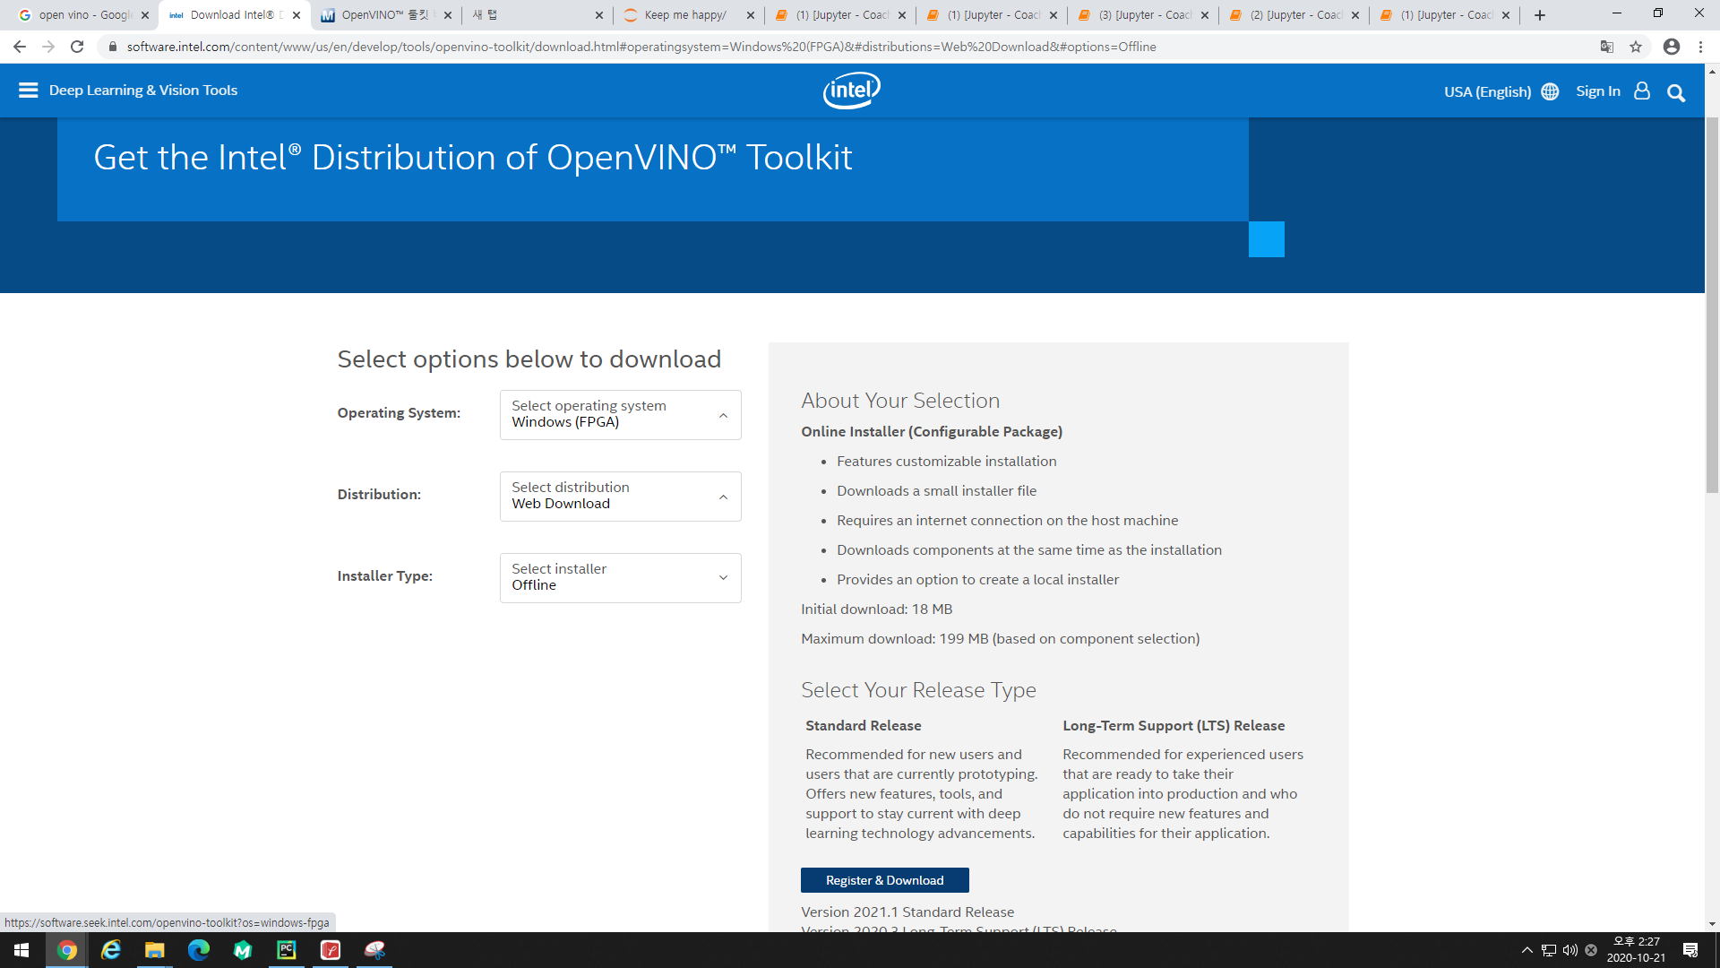This screenshot has height=968, width=1720.
Task: Open PyCharm from the taskbar
Action: [x=287, y=950]
